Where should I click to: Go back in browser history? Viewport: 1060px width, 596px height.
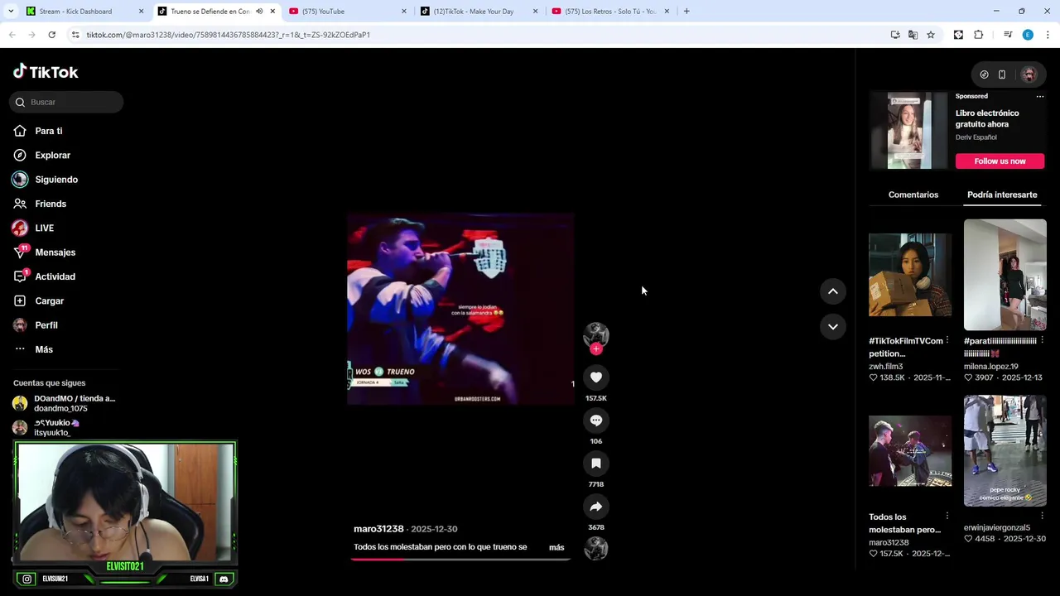click(x=12, y=35)
